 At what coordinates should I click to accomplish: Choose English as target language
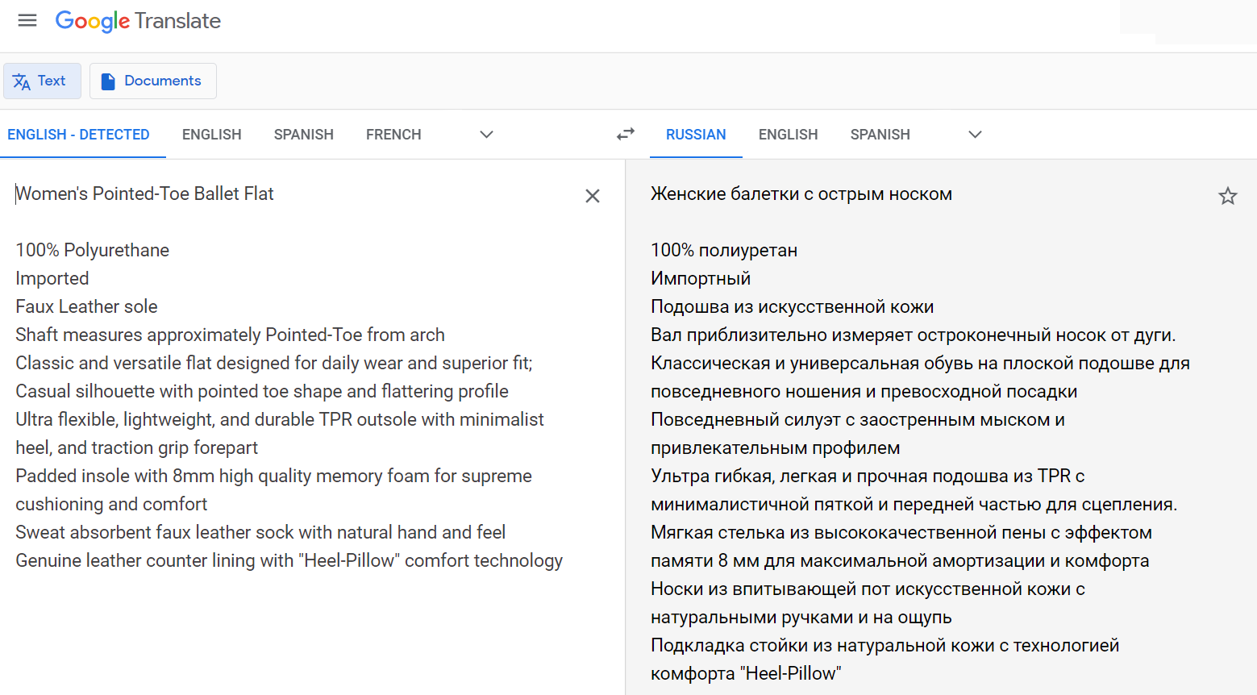coord(789,135)
